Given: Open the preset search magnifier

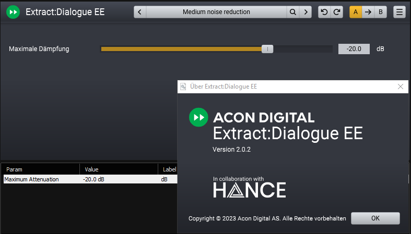Looking at the screenshot, I should pos(293,12).
